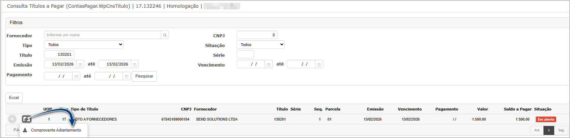
Task: Click the row magnifier details icon
Action: pos(12,119)
